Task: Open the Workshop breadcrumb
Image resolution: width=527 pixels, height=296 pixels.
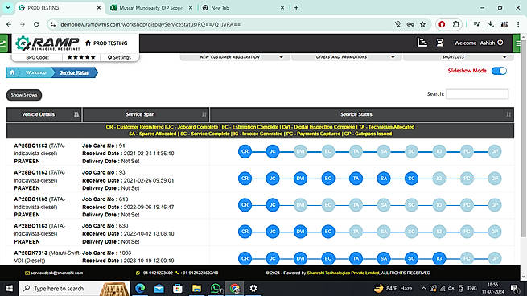Action: (36, 72)
